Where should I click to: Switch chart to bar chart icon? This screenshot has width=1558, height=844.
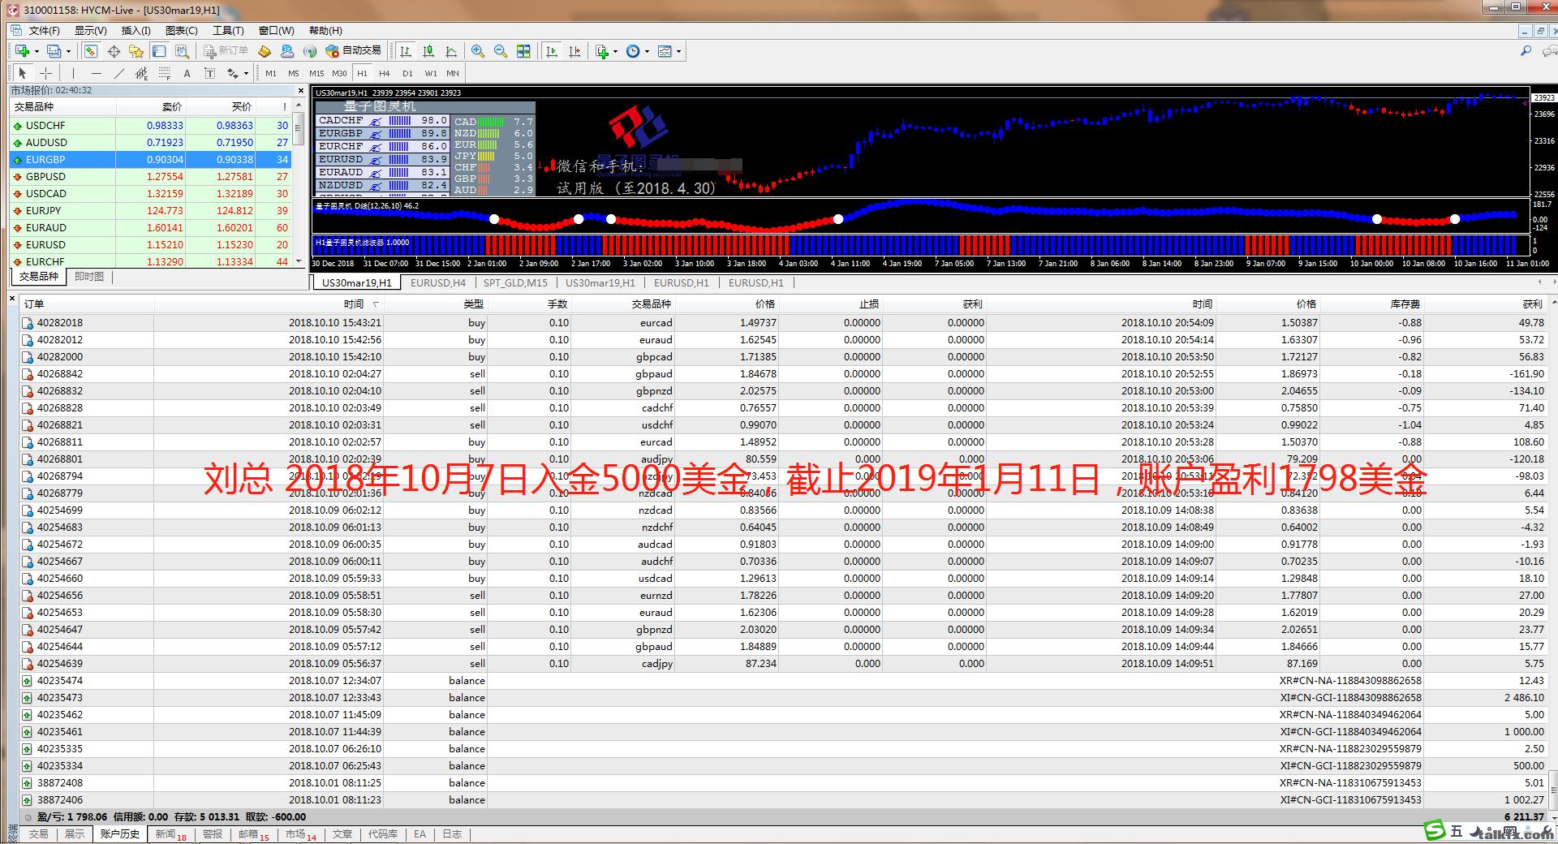tap(406, 51)
